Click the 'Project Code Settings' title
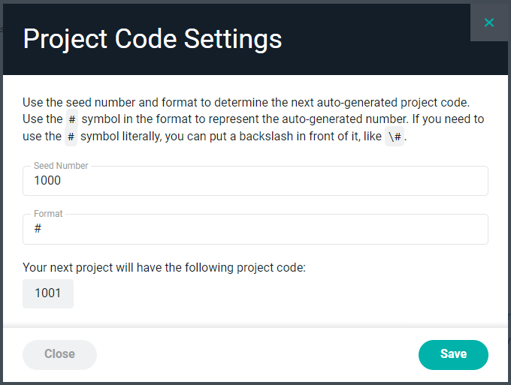Screen dimensions: 511x385 point(153,39)
